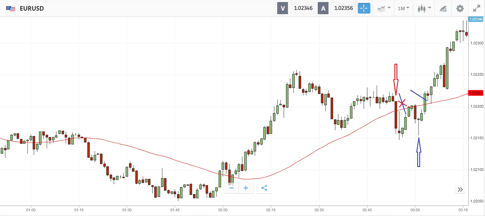Click the 01:00 time axis label
The height and width of the screenshot is (216, 485).
31,210
